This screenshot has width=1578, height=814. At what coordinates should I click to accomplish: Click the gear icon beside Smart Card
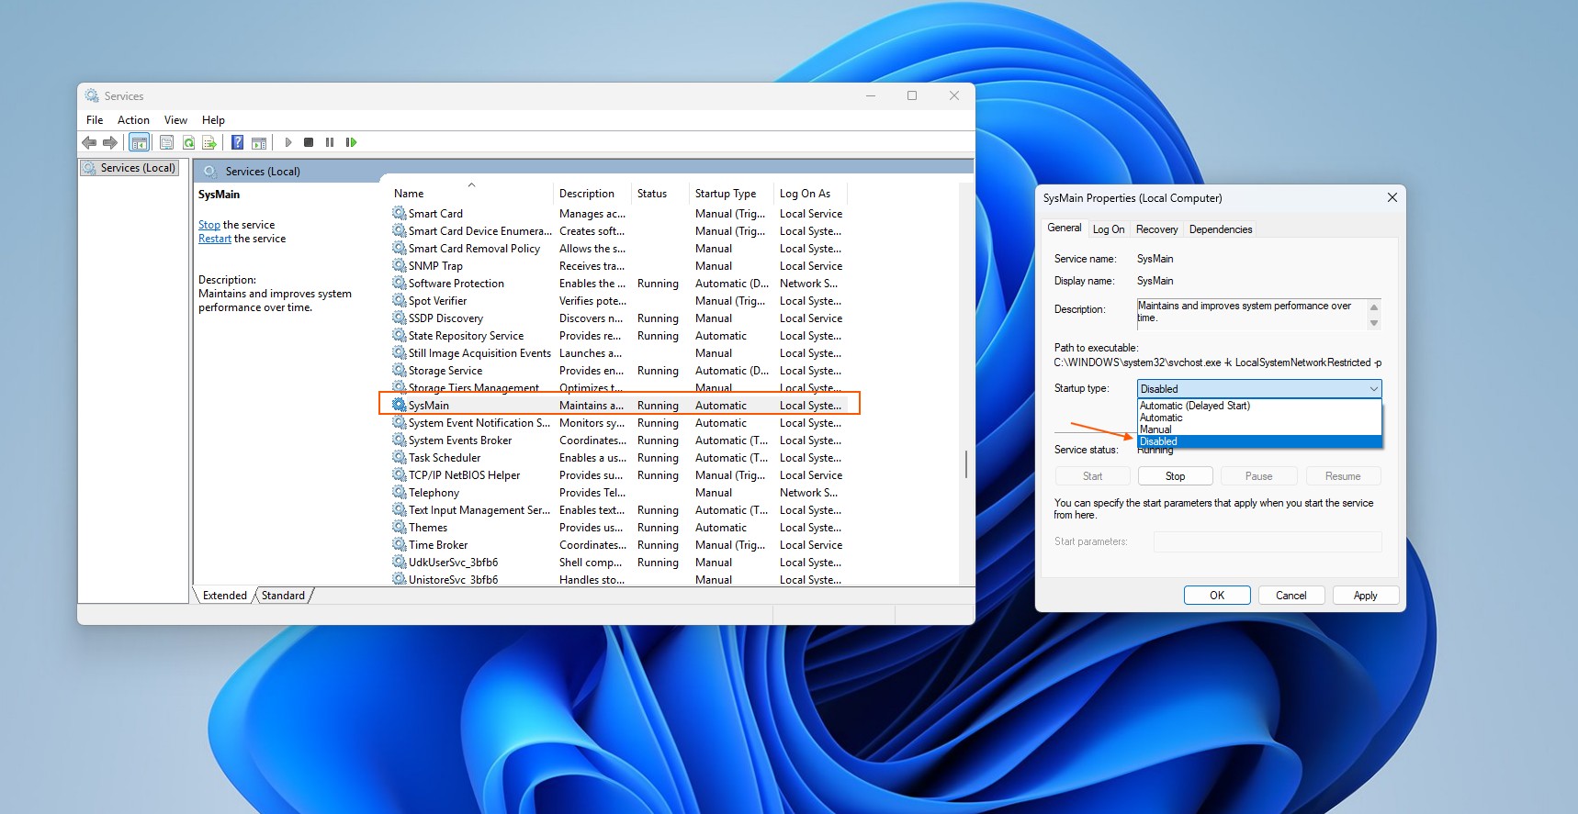coord(400,213)
